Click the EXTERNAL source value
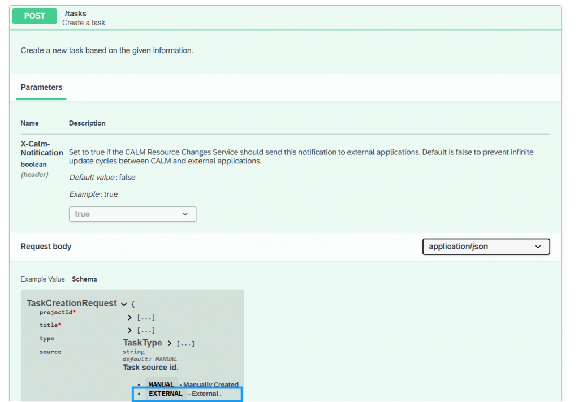 click(166, 394)
